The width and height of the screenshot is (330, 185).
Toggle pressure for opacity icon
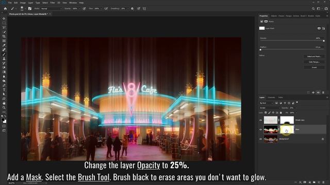pos(84,9)
